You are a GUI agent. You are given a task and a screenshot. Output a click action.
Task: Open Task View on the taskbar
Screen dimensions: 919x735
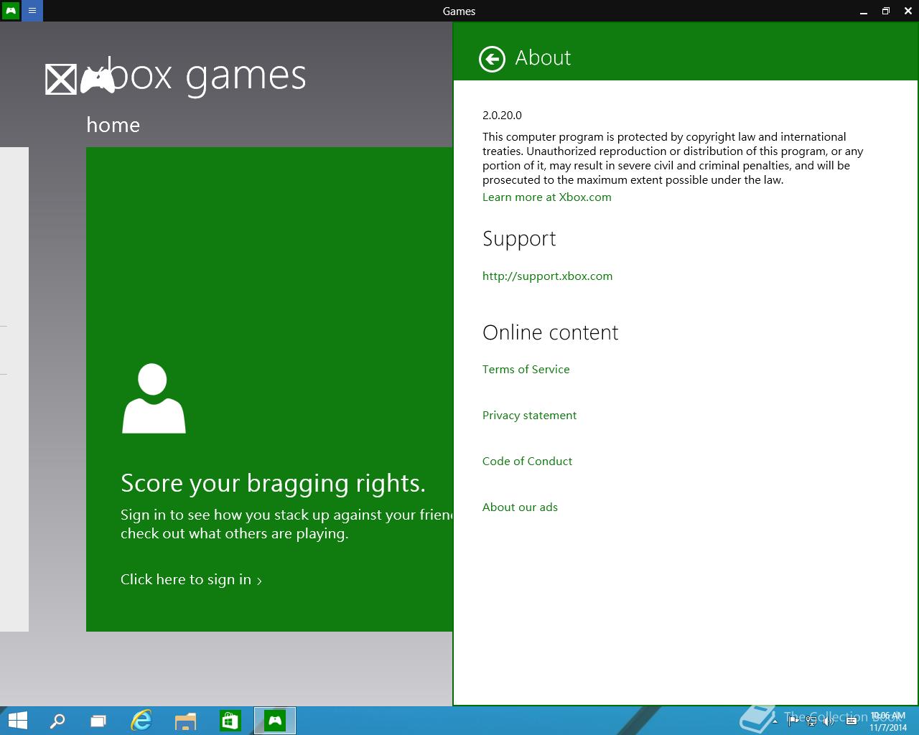pos(98,721)
